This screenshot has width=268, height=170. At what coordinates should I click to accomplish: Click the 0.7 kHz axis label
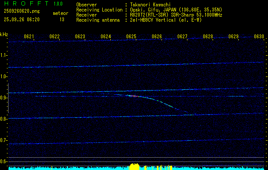[x=4, y=140]
